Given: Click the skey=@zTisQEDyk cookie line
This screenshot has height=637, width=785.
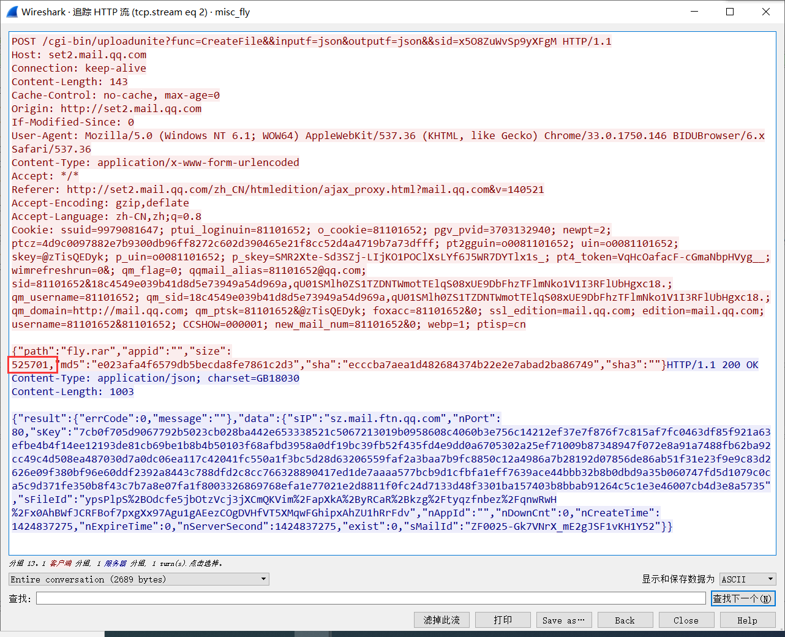Looking at the screenshot, I should coord(391,257).
